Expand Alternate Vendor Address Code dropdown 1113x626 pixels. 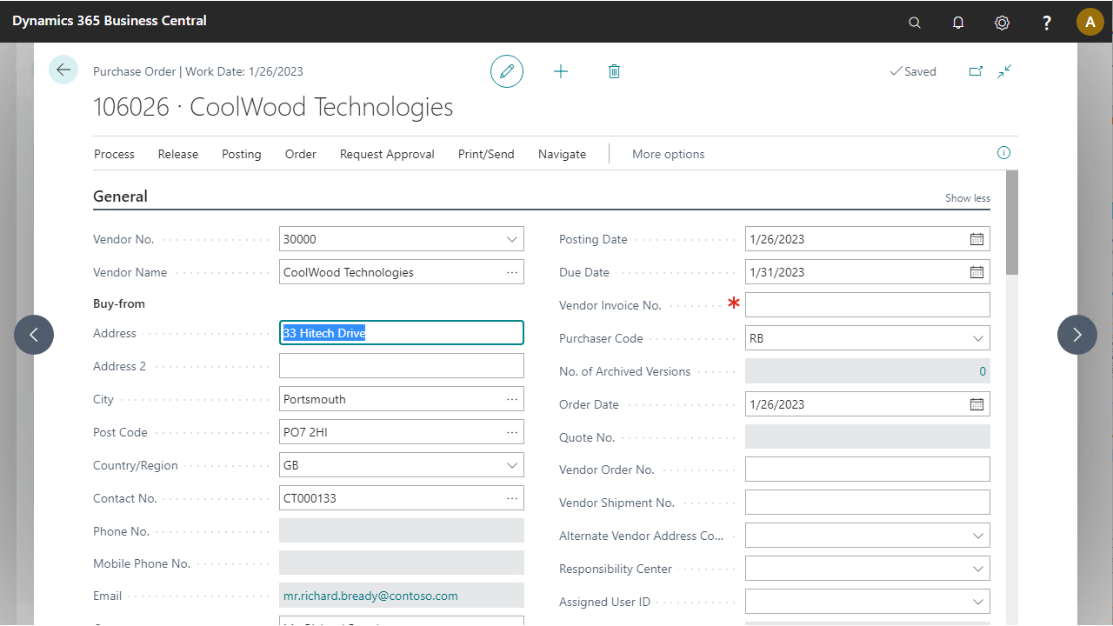point(978,536)
